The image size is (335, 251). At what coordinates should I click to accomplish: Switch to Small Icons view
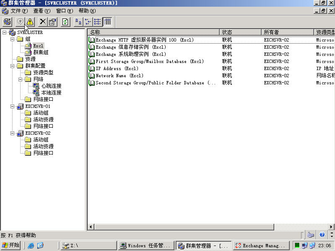88,22
